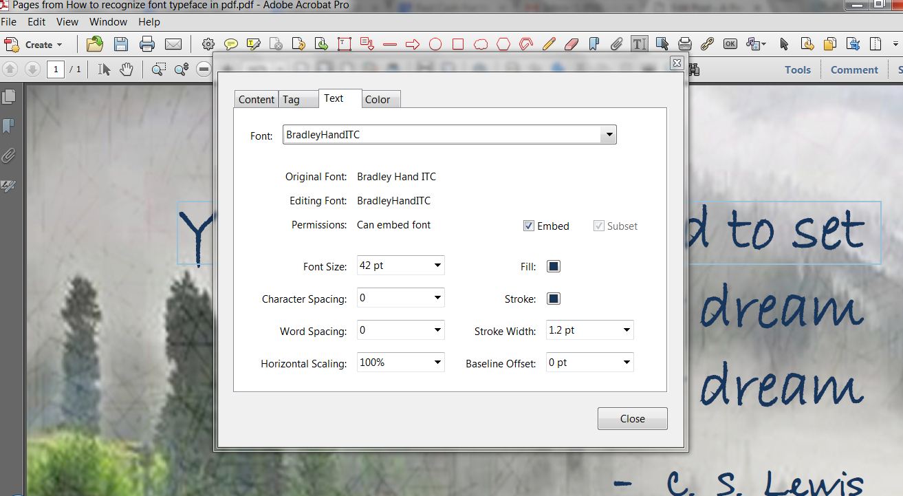Uncheck the Embed font checkbox
Viewport: 903px width, 496px height.
[528, 226]
